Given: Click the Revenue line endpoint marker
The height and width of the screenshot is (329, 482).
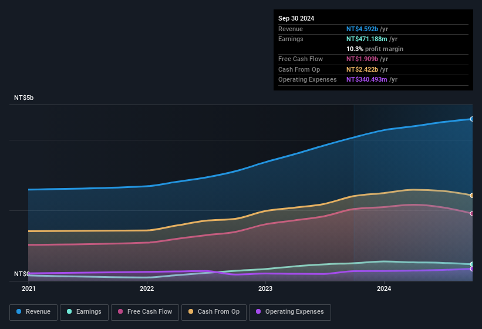Looking at the screenshot, I should [x=472, y=119].
